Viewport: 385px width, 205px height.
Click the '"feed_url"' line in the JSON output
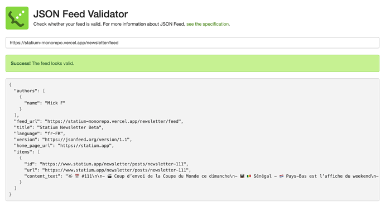point(98,121)
